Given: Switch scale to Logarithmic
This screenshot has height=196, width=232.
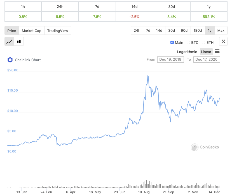Looking at the screenshot, I should pyautogui.click(x=187, y=52).
